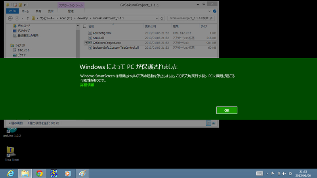317x178 pixels.
Task: Switch to the 共有 ribbon tab
Action: 38,11
